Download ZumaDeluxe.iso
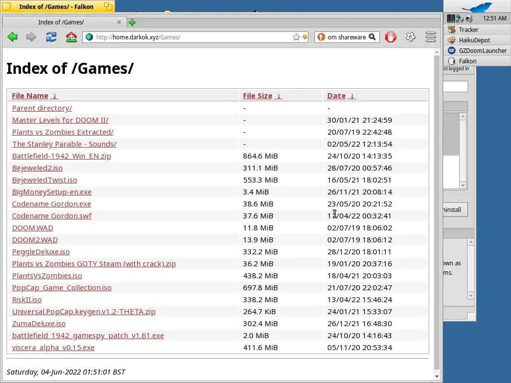511x383 pixels. click(x=39, y=324)
